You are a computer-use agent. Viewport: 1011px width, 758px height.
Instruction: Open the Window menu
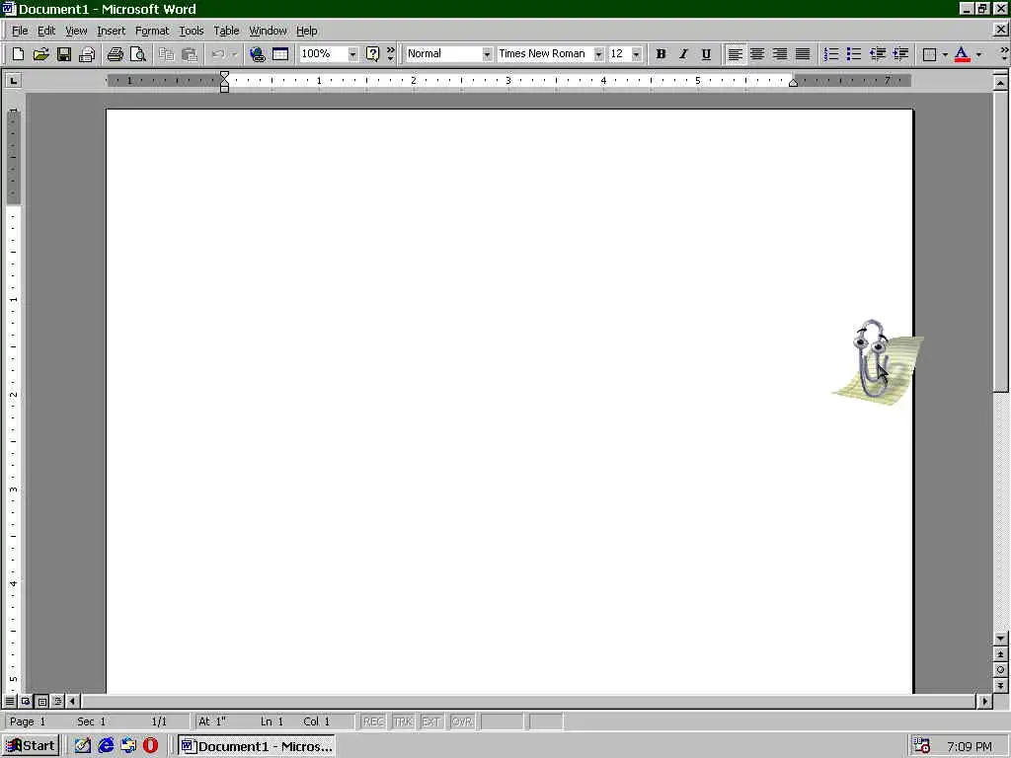point(268,31)
